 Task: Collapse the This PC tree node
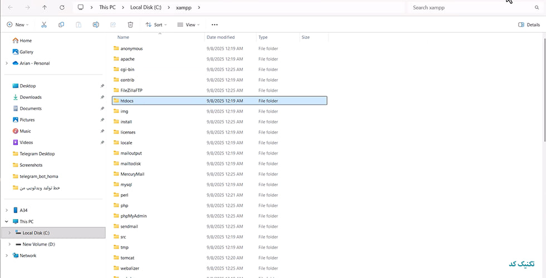click(7, 221)
